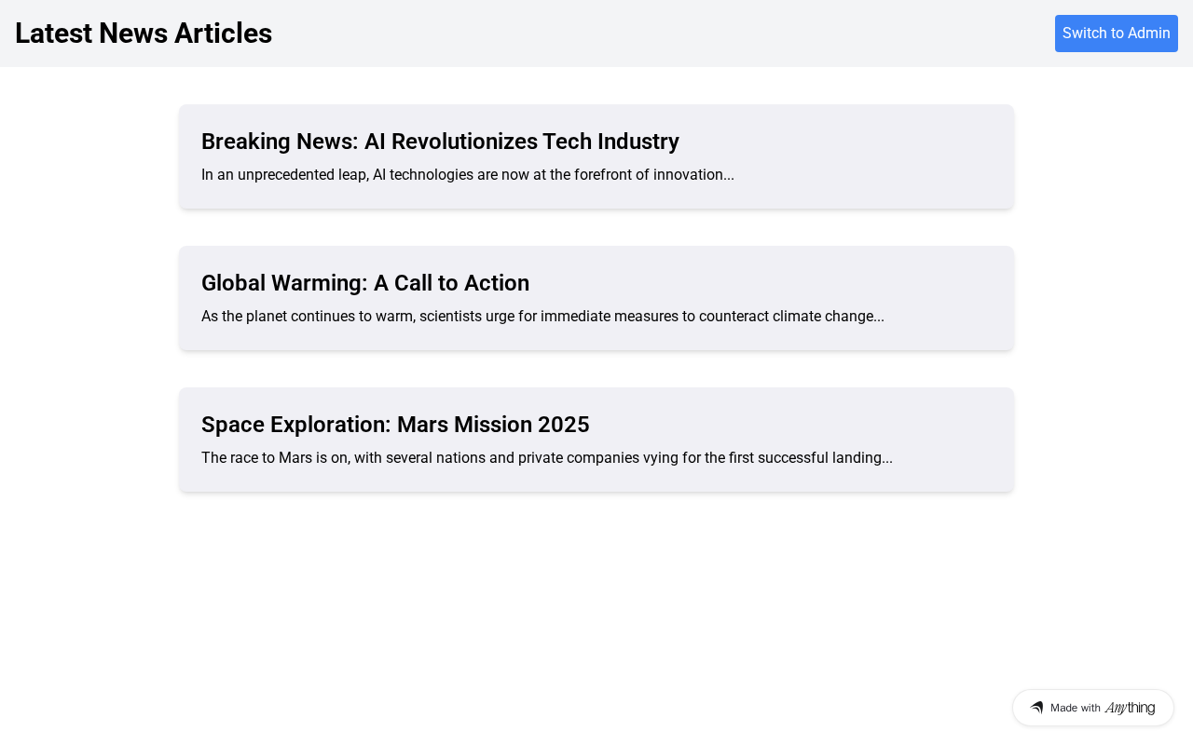Image resolution: width=1193 pixels, height=745 pixels.
Task: Click the word "Latest" in the page title
Action: click(x=54, y=34)
